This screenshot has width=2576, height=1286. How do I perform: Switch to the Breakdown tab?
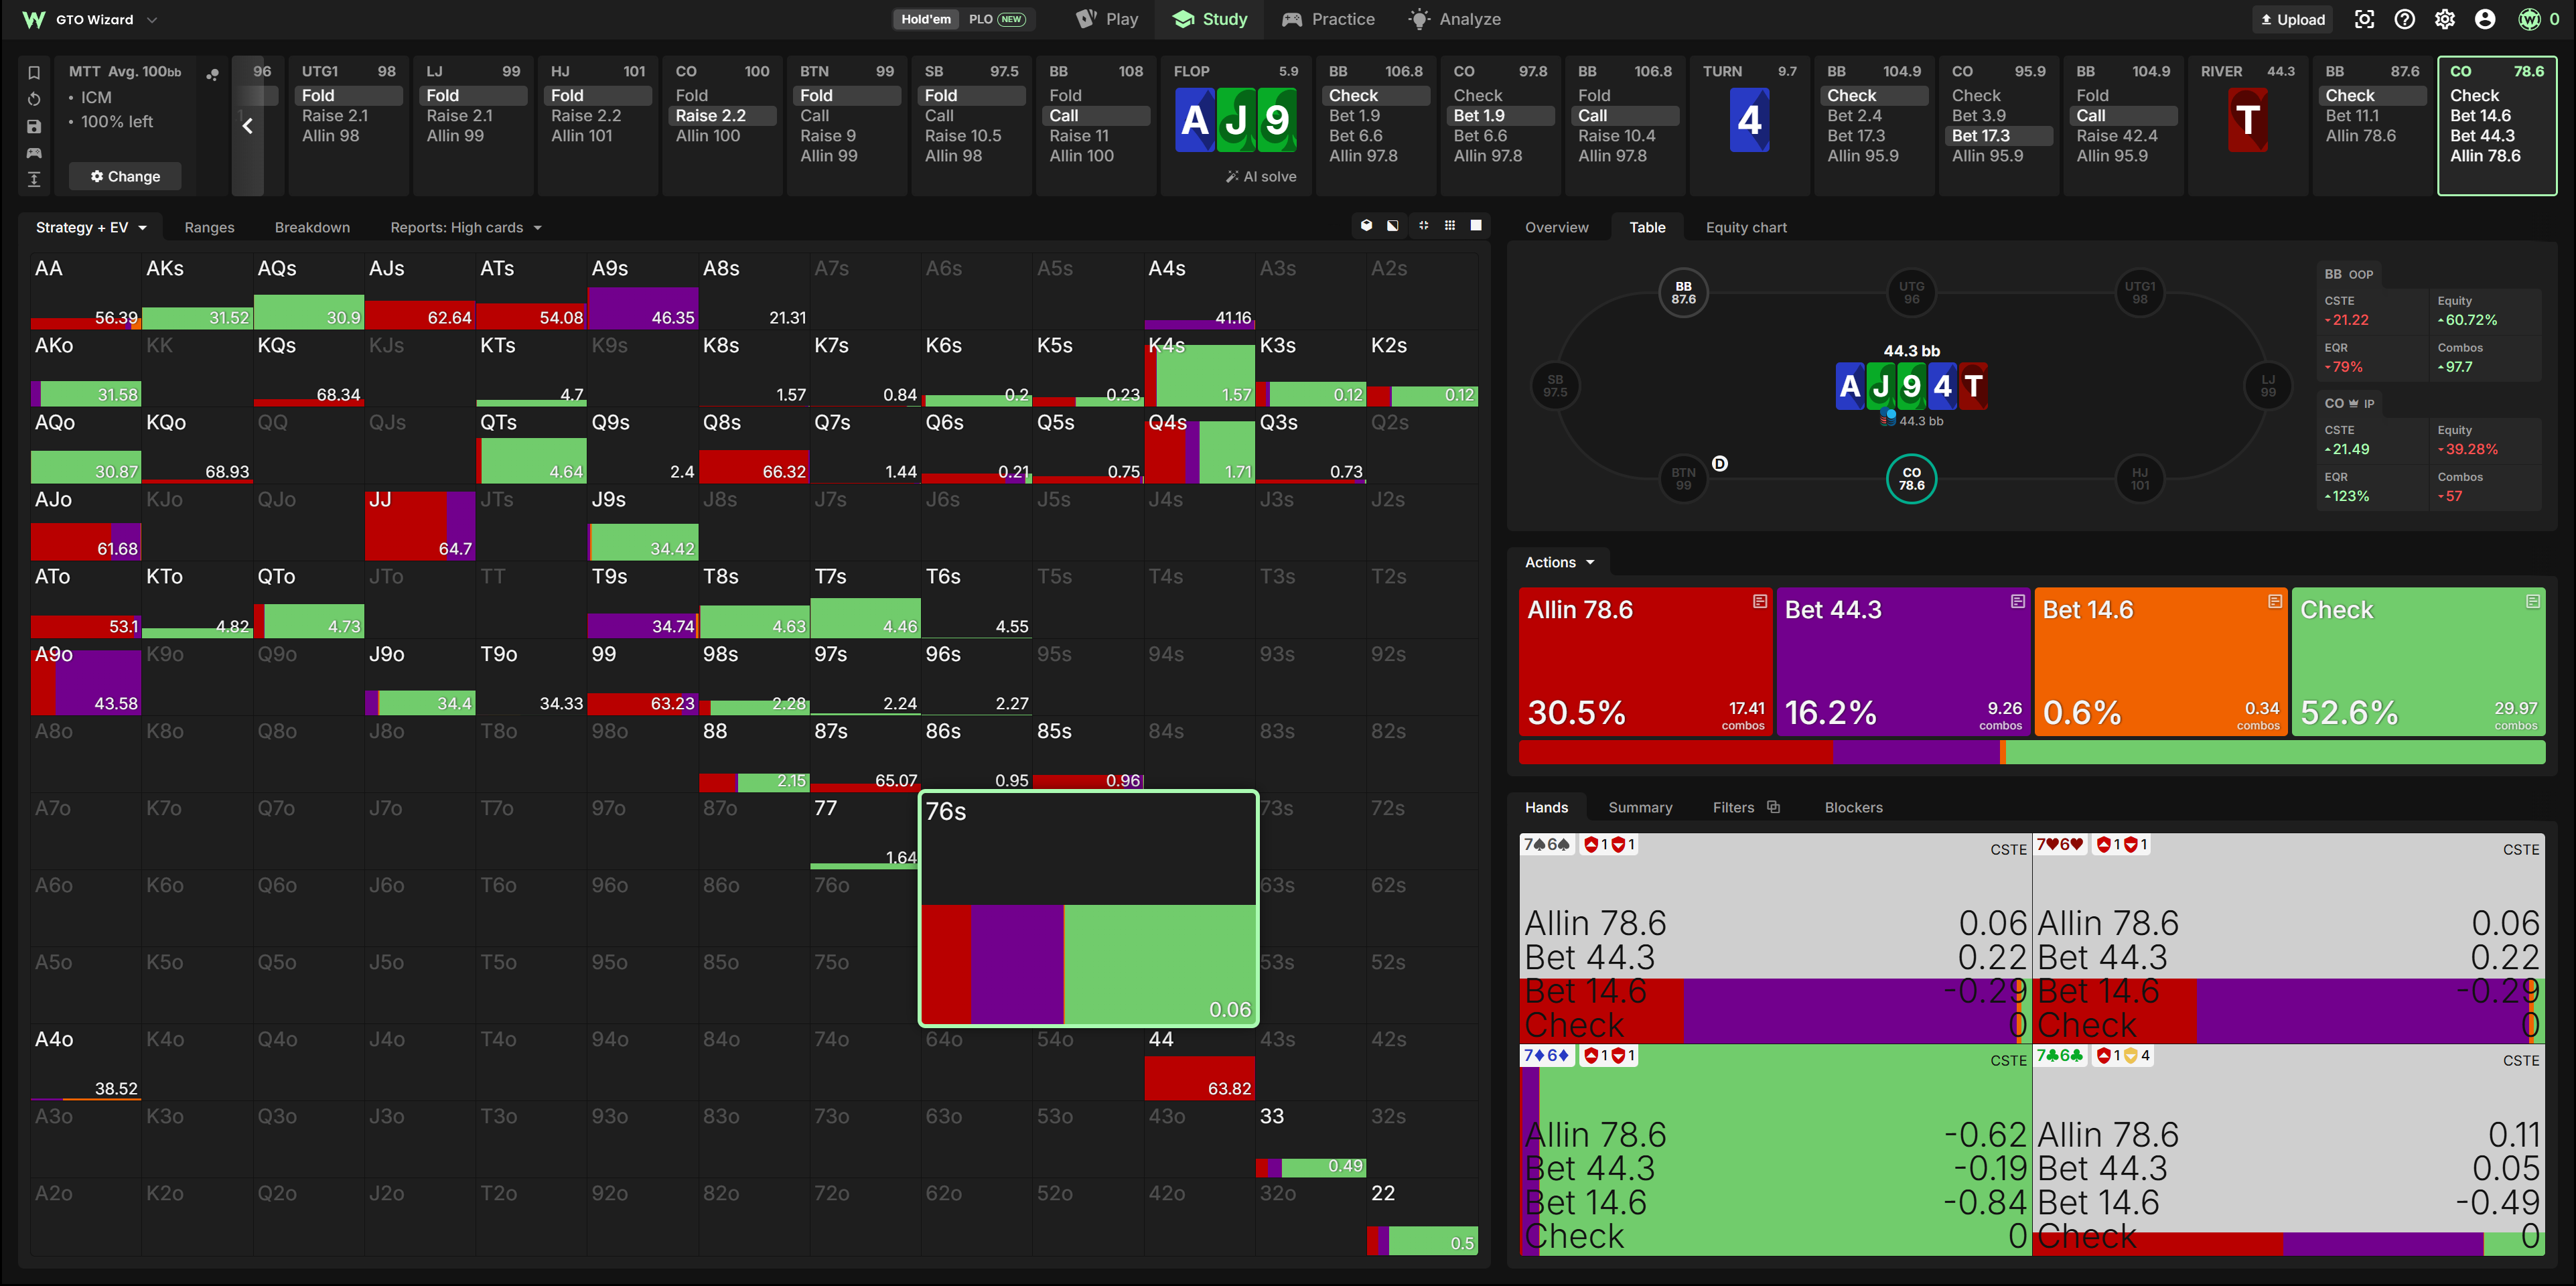tap(312, 227)
